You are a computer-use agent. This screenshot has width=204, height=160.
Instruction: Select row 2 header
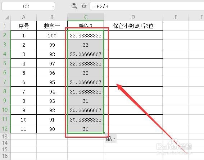5,35
